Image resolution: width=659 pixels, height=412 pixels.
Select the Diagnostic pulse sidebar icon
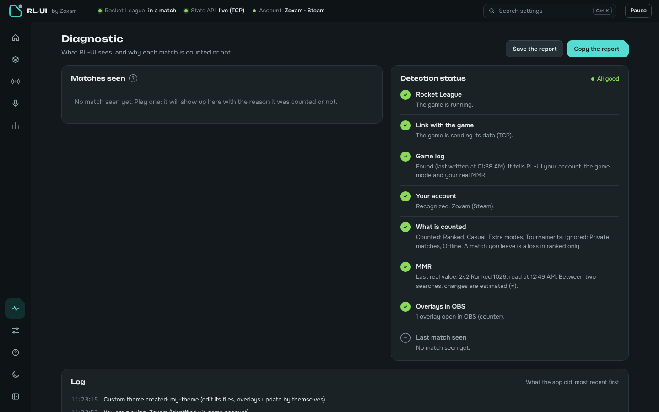click(x=16, y=309)
